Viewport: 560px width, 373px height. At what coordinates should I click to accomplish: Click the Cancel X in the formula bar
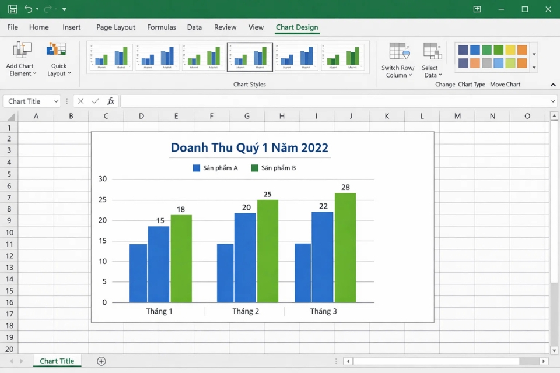81,101
